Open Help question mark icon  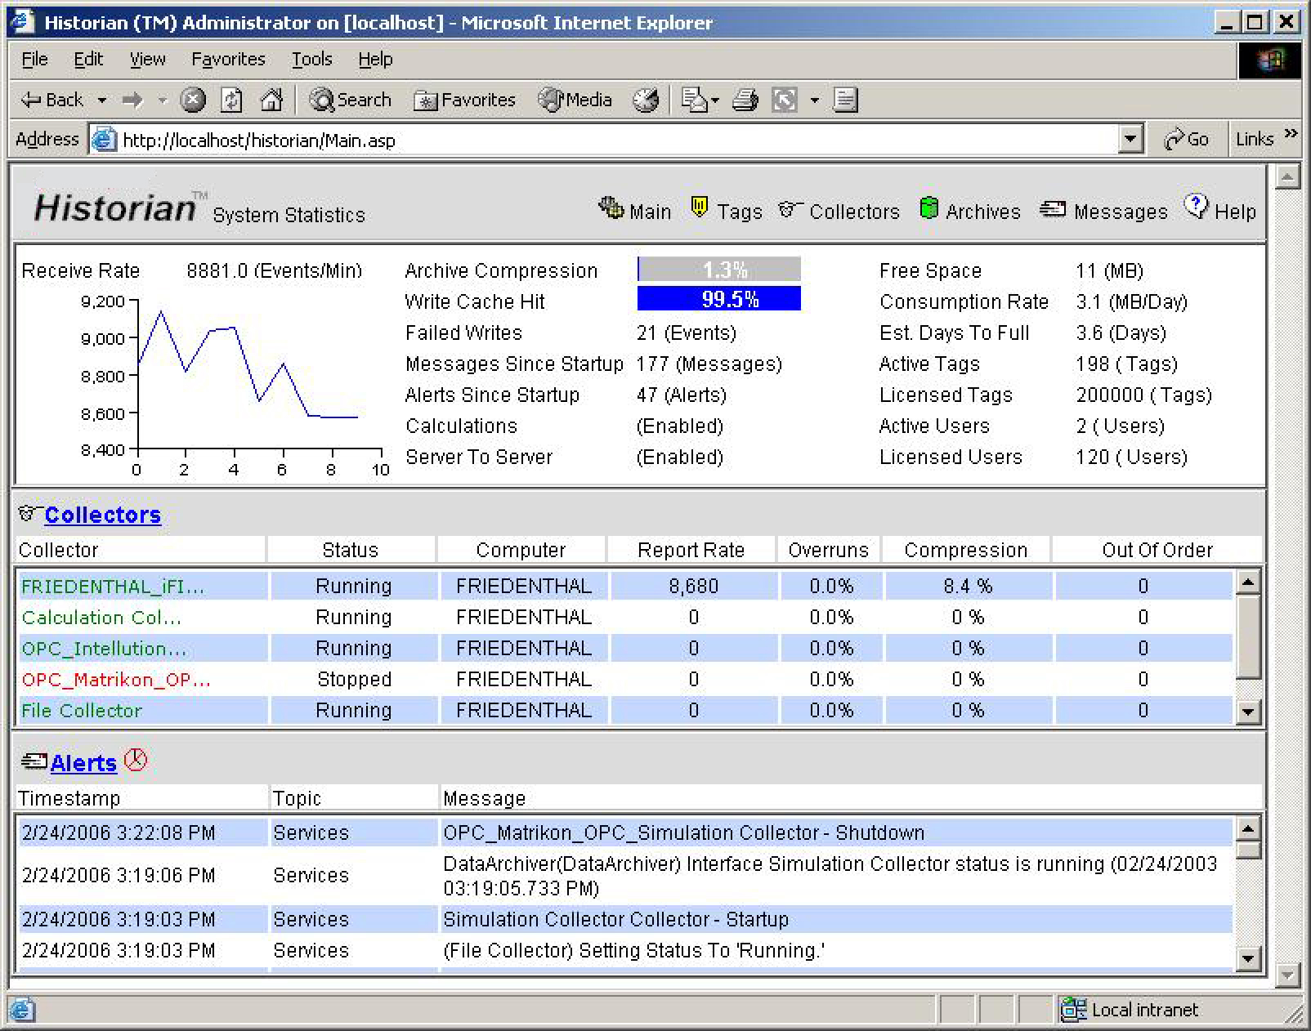pyautogui.click(x=1196, y=207)
